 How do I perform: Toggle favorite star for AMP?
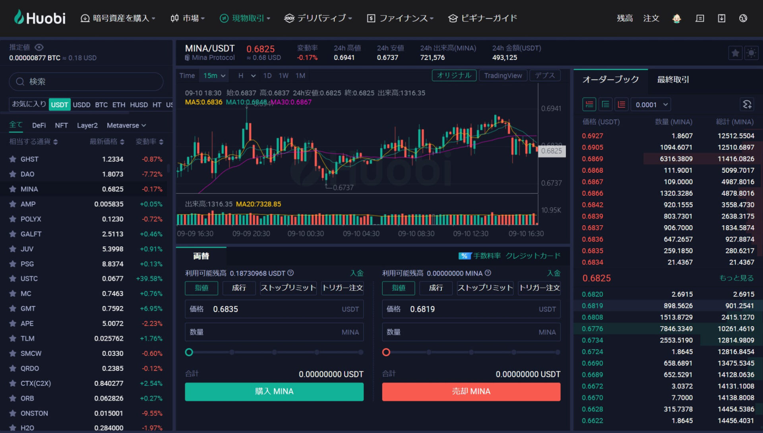point(13,204)
